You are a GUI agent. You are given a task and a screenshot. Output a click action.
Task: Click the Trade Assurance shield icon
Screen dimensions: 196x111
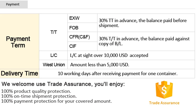(x=164, y=90)
